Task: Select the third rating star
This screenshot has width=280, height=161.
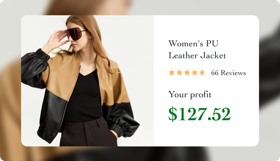Action: click(x=187, y=73)
